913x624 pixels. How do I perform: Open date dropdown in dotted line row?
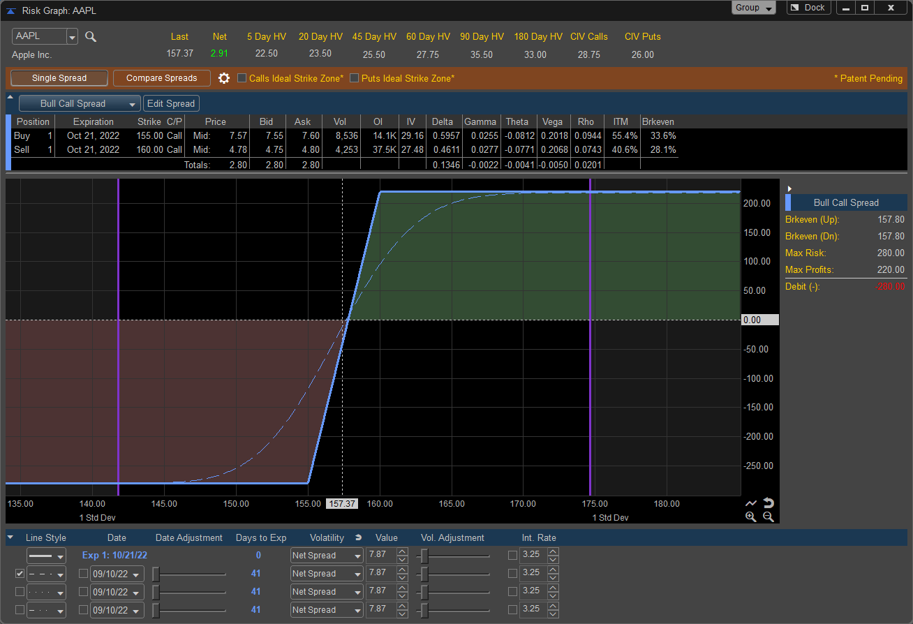click(x=117, y=592)
